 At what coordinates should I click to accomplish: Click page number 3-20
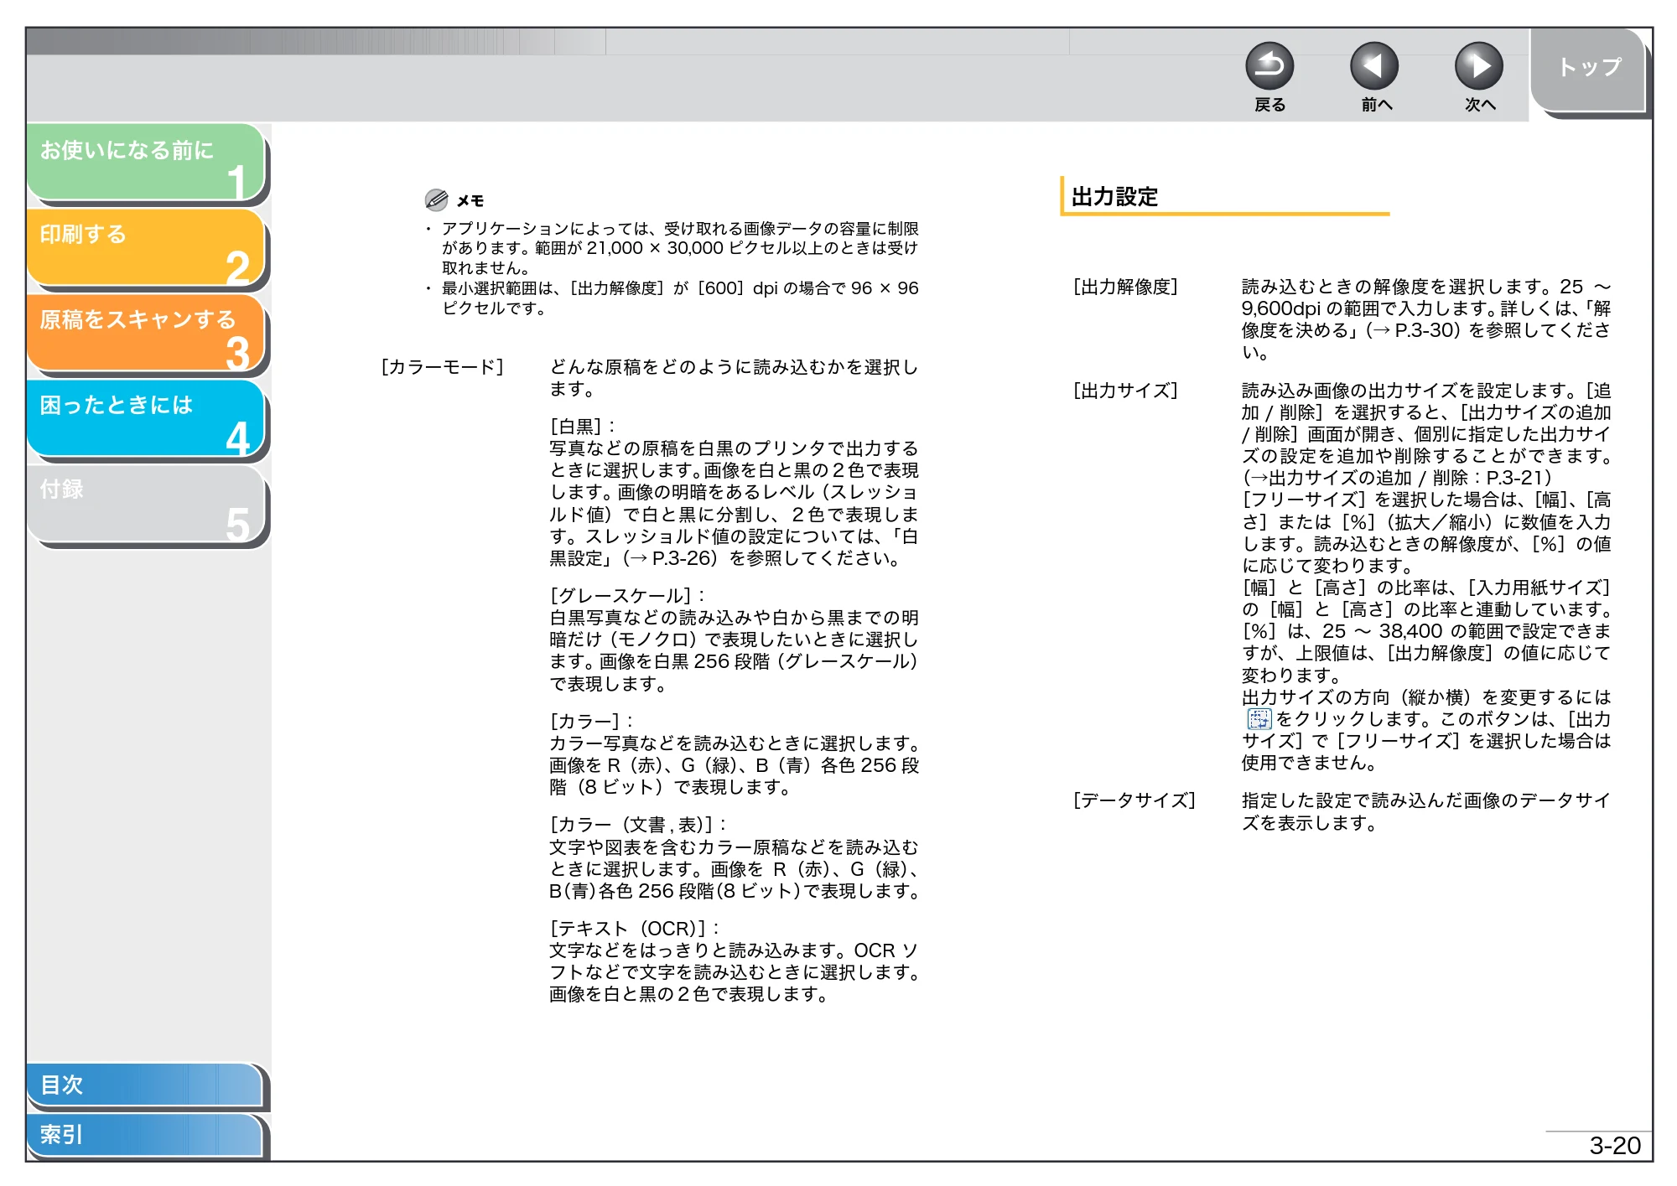tap(1615, 1145)
